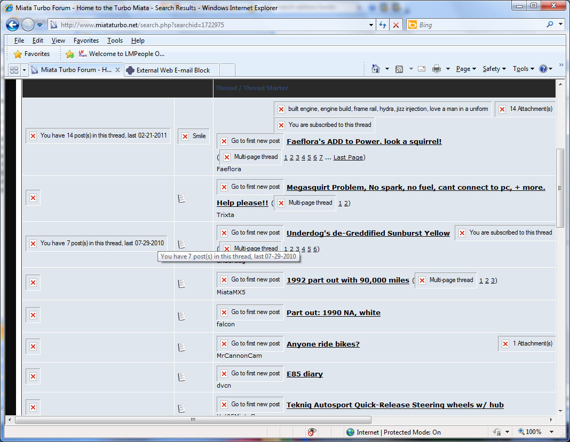Expand the tab list dropdown arrow
Screen dimensions: 570x442
click(25, 70)
